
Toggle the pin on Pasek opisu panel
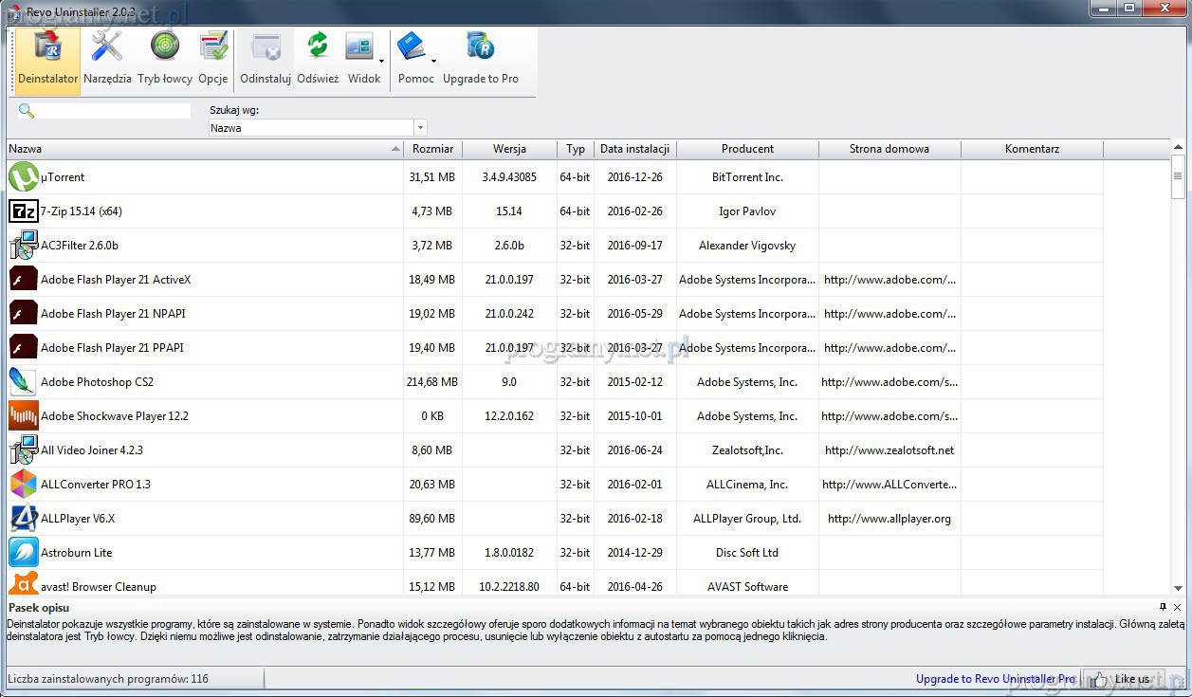pyautogui.click(x=1163, y=607)
